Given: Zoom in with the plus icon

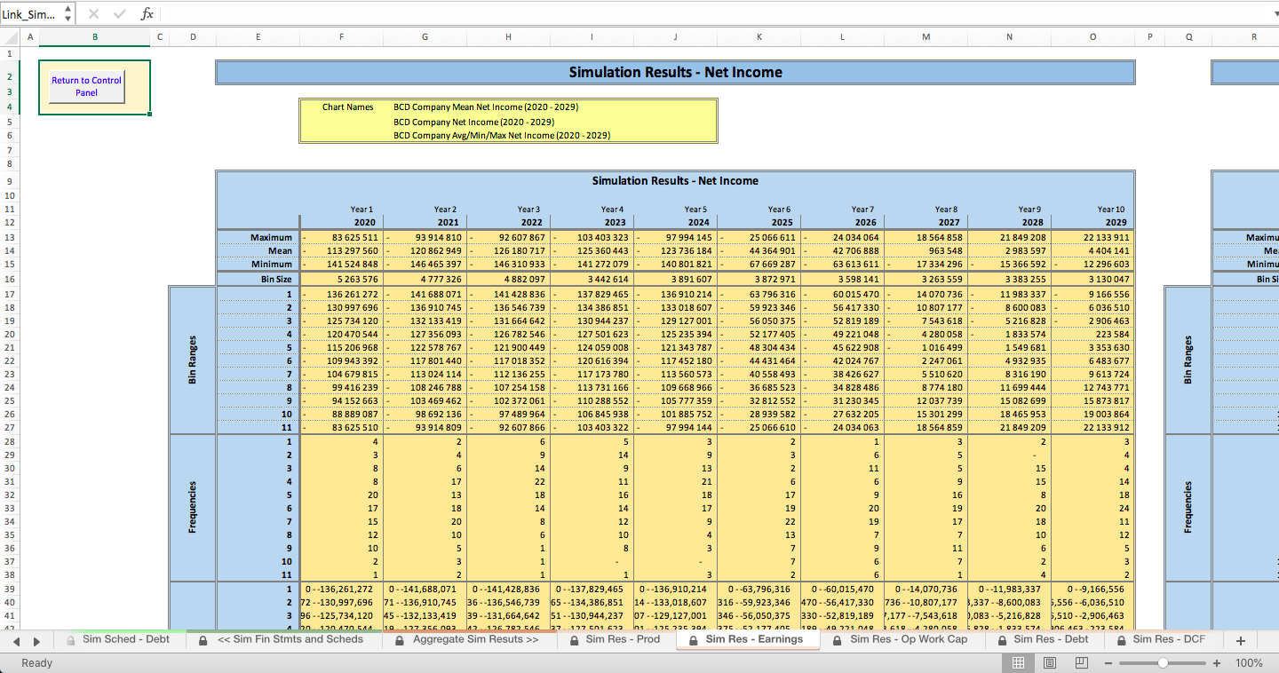Looking at the screenshot, I should pyautogui.click(x=1217, y=663).
